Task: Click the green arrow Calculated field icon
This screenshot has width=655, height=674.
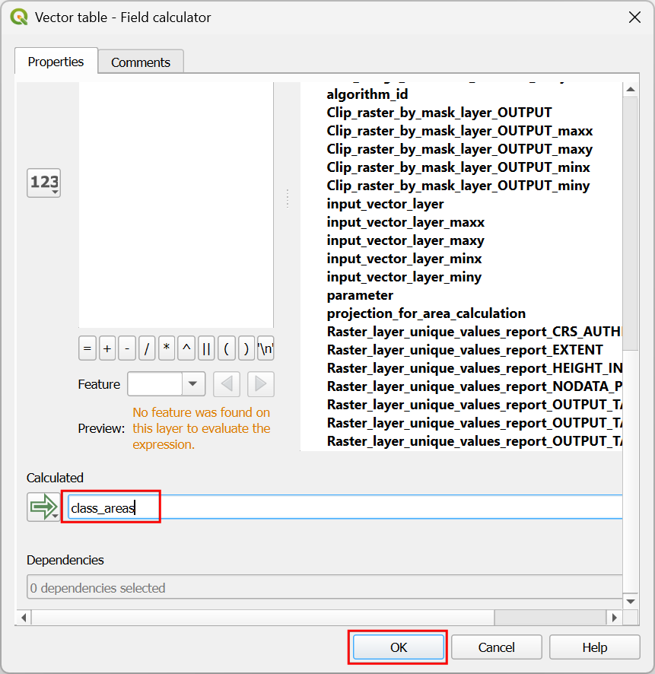Action: coord(43,507)
